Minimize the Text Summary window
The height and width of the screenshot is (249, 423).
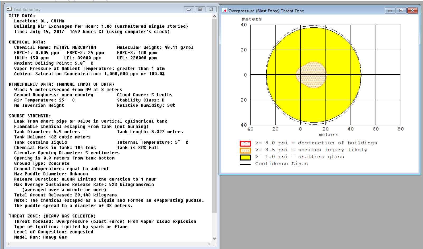[189, 9]
